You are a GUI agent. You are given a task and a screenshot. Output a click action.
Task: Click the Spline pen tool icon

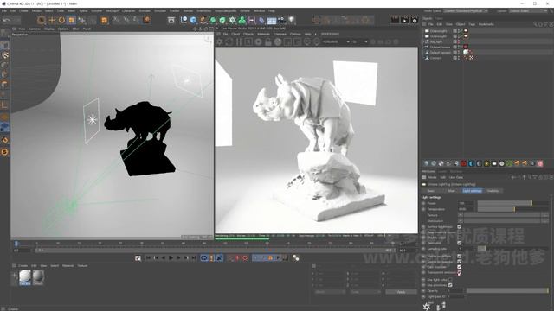203,20
